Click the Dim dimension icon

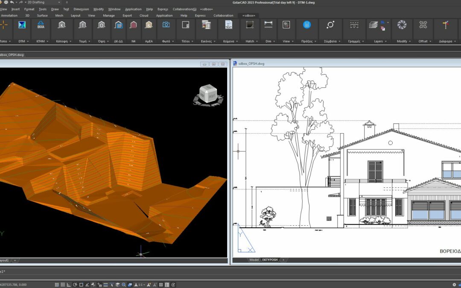(268, 25)
